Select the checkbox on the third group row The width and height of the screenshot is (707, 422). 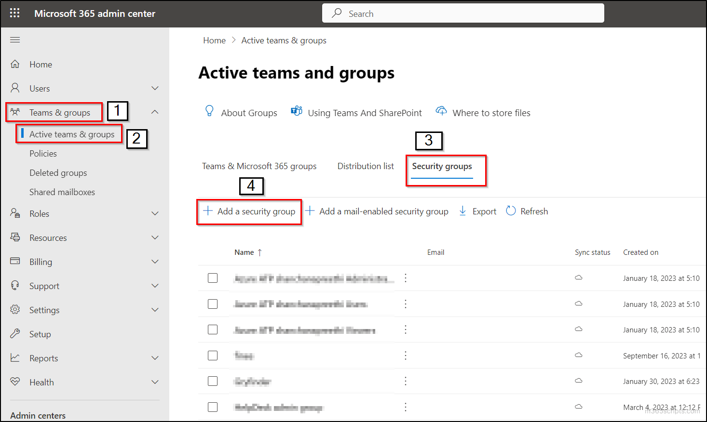[213, 330]
